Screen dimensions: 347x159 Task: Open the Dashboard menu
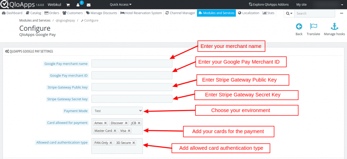click(x=12, y=13)
